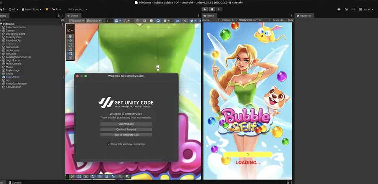Select GamePush in Hierarchy

12,47
